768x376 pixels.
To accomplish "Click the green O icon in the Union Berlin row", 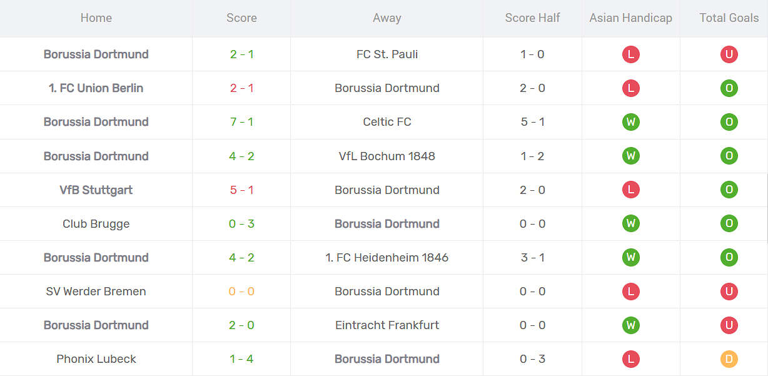I will pos(729,88).
